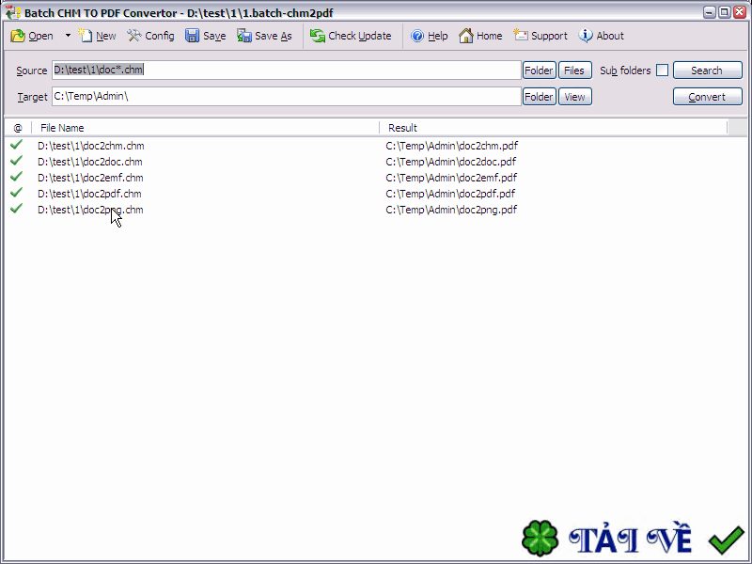Open Help via question mark icon
Viewport: 752px width, 564px height.
417,36
